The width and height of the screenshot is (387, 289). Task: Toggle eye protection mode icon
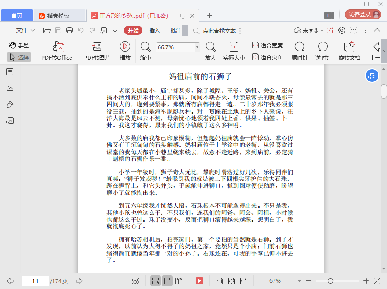[x=135, y=281]
